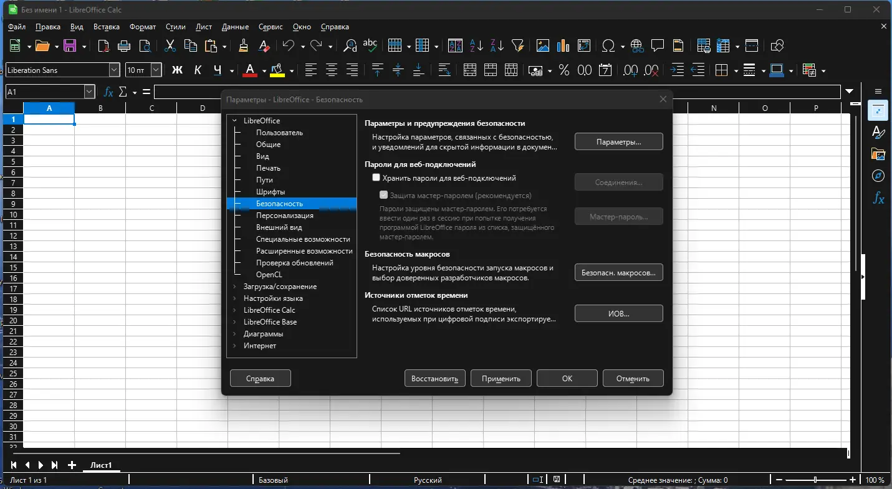Enable Хранить пароли для веб-подключений checkbox

(376, 178)
